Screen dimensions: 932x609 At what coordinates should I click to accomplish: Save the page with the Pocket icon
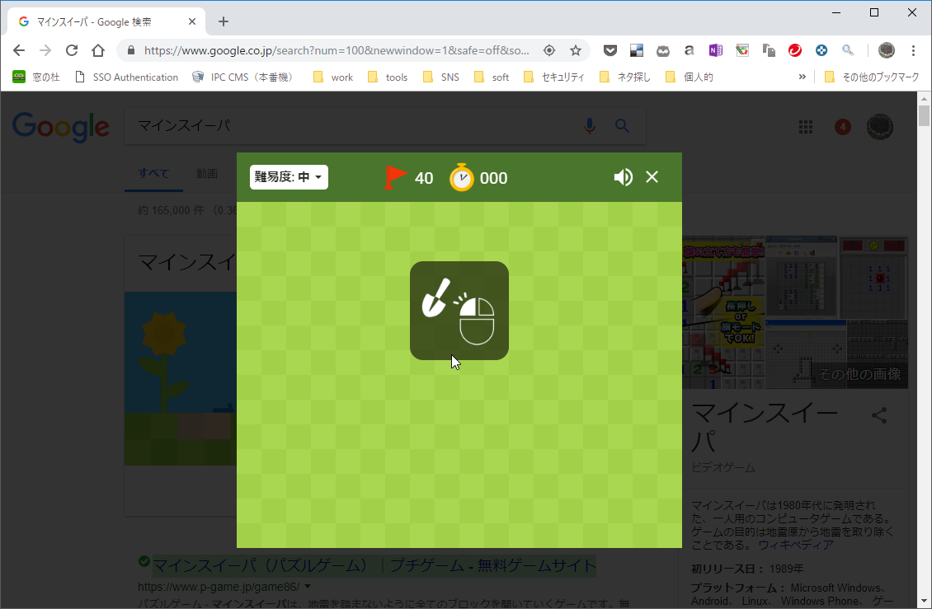click(610, 49)
